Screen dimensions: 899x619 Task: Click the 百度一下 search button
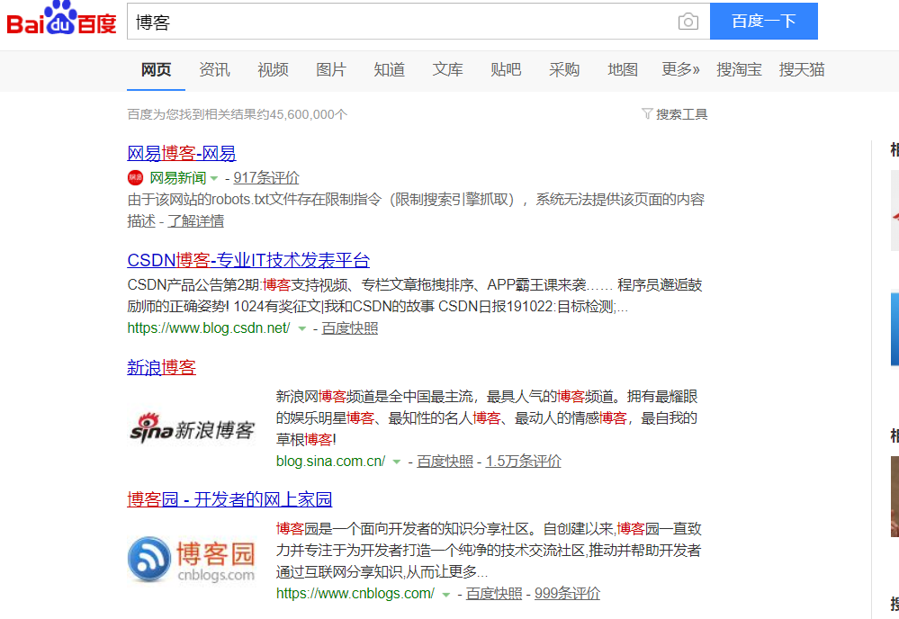(x=764, y=22)
